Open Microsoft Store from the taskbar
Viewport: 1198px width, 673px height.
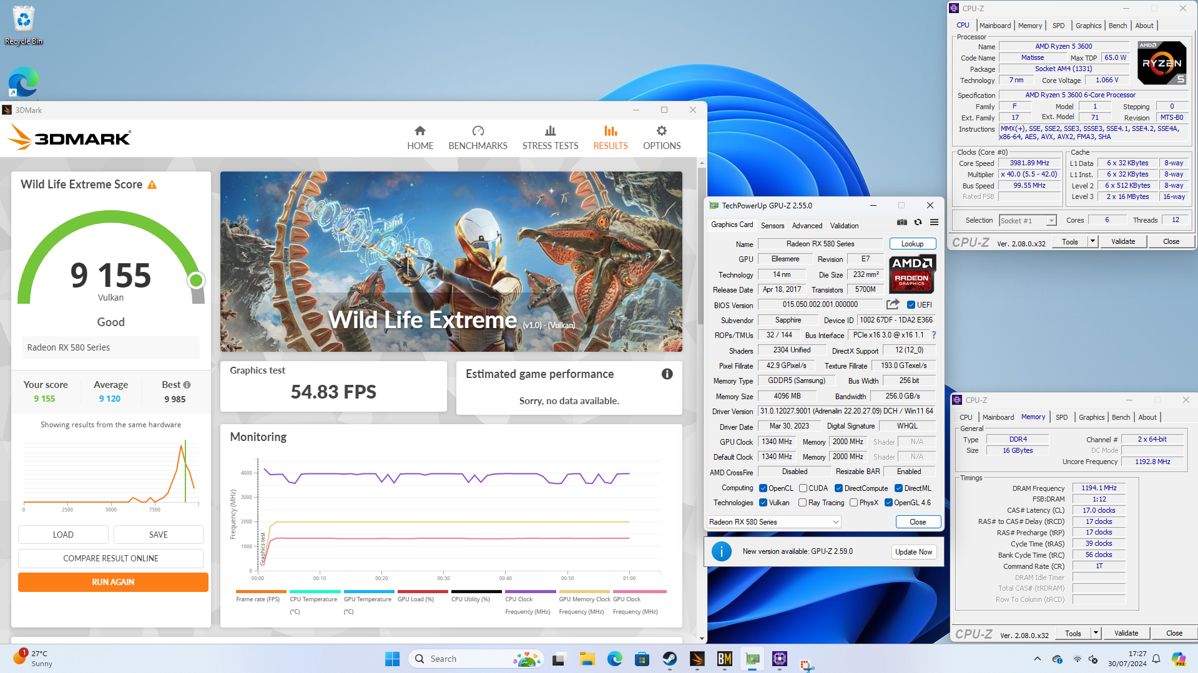point(642,659)
